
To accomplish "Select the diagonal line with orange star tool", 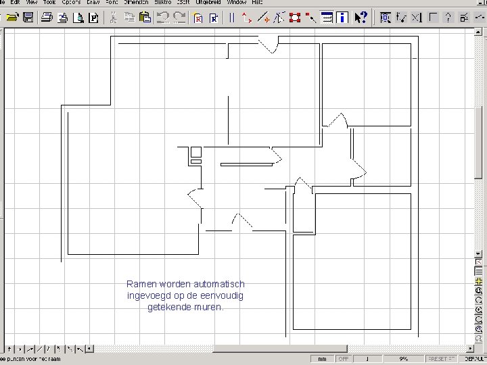I will [x=263, y=18].
